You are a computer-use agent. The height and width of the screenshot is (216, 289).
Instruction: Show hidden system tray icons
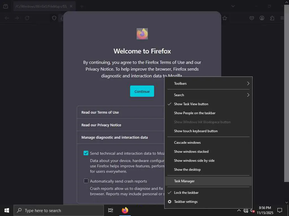239,210
